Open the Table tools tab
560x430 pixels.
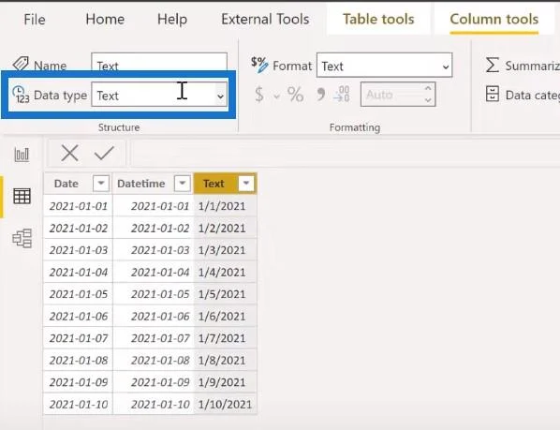pos(378,19)
